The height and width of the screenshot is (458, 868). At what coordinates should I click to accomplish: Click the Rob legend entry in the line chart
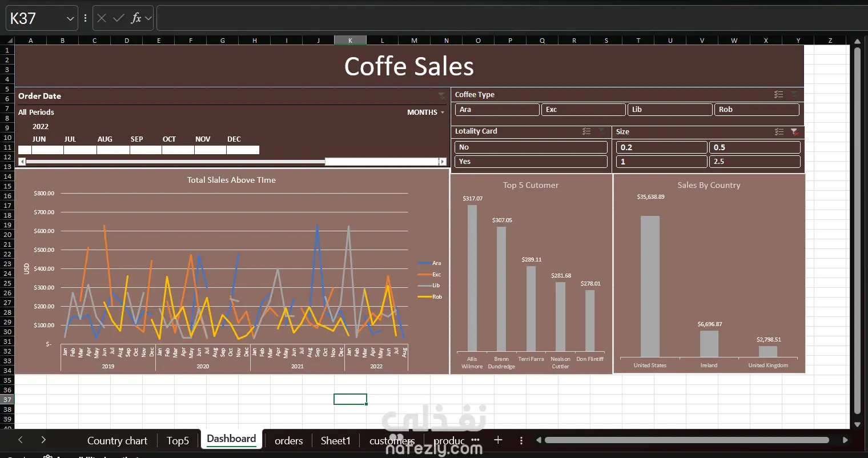[x=430, y=297]
